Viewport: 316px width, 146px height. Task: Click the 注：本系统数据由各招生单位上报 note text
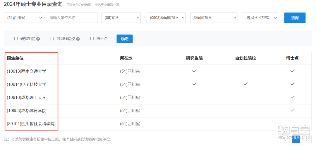[x=58, y=139]
